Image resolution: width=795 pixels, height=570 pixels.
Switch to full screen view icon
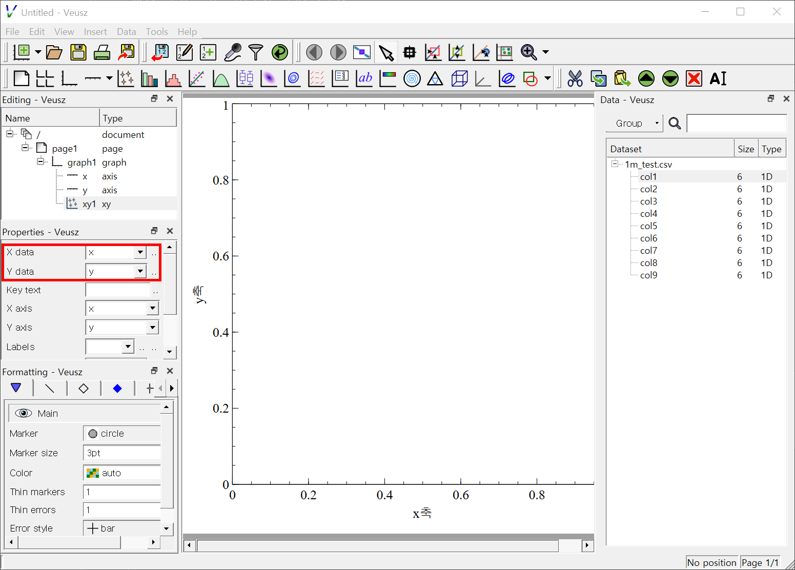point(362,52)
